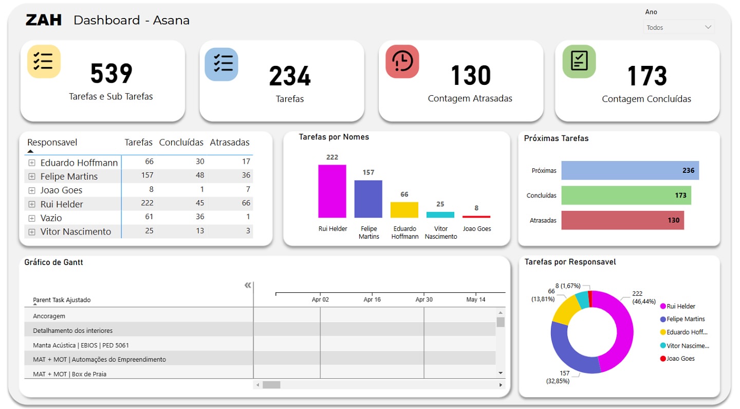Collapse Gantt panel with double chevron icon

(x=248, y=286)
